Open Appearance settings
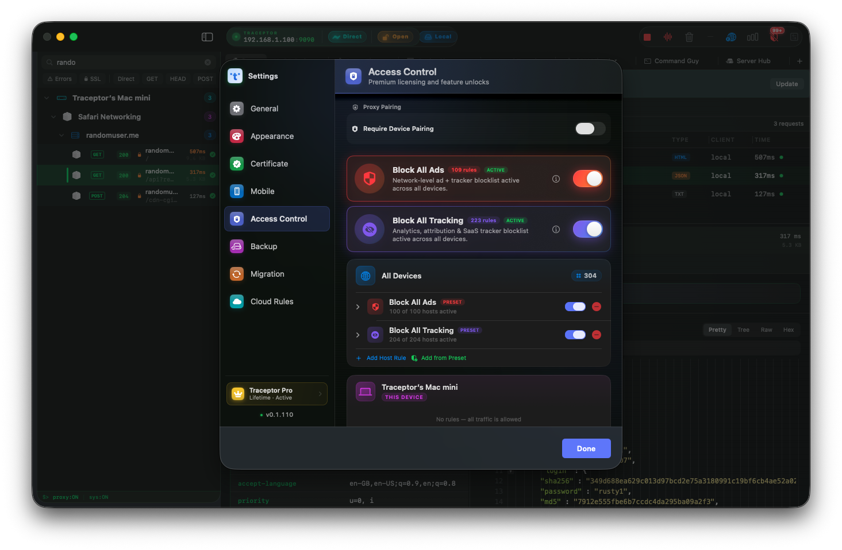 pos(277,136)
